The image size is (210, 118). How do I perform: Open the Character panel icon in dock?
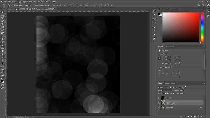click(154, 27)
